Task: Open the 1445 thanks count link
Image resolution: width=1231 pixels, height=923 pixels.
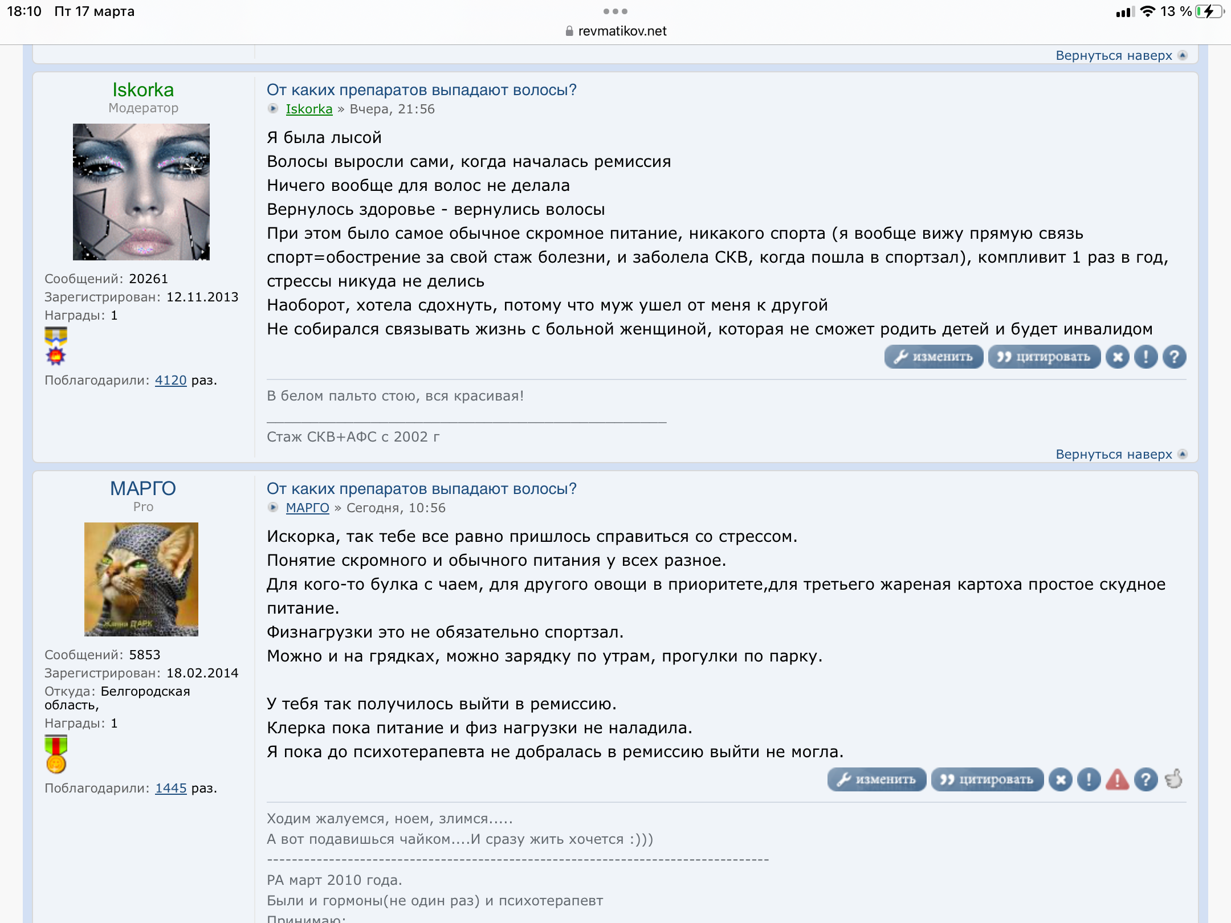Action: 171,788
